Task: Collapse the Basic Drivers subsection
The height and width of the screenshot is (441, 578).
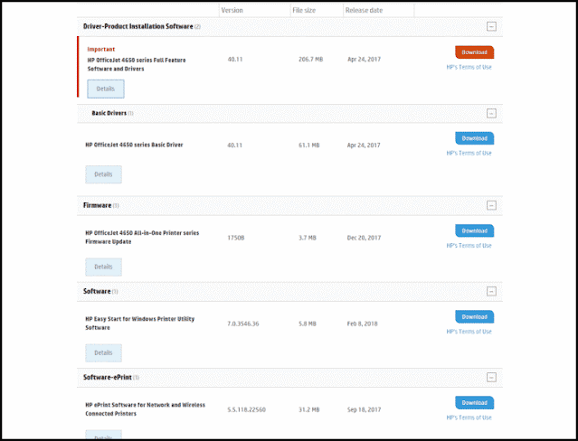Action: coord(491,114)
